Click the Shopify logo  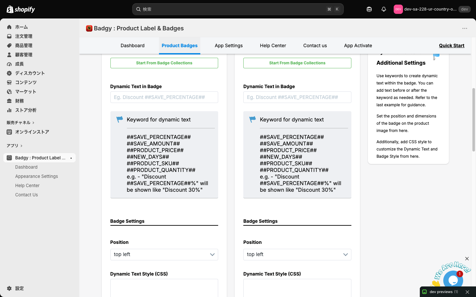coord(21,9)
